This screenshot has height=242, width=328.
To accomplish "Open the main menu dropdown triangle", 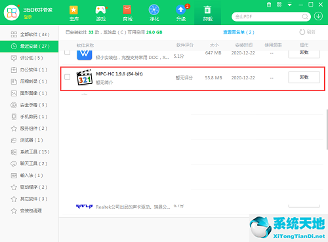I will pos(290,5).
